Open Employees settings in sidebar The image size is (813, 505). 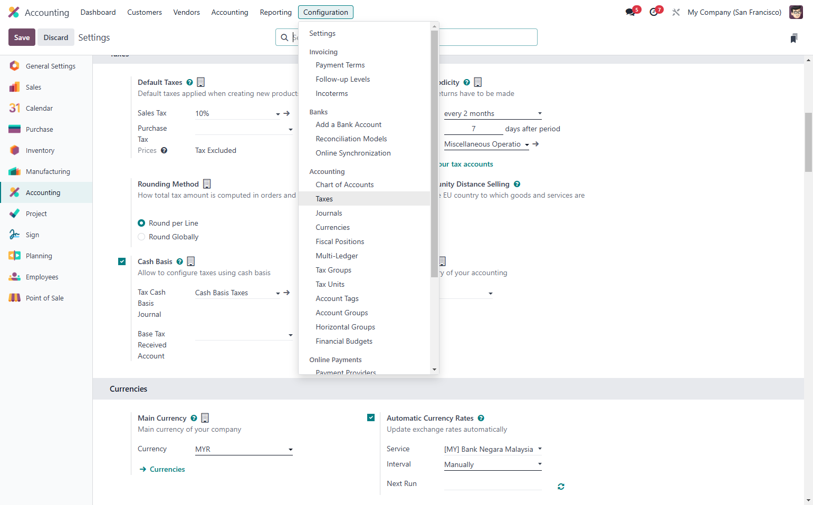point(46,277)
